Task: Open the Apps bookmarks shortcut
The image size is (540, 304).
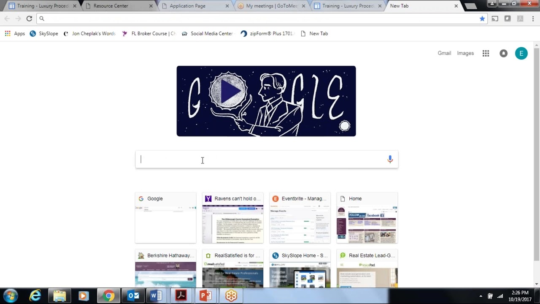Action: [x=15, y=33]
